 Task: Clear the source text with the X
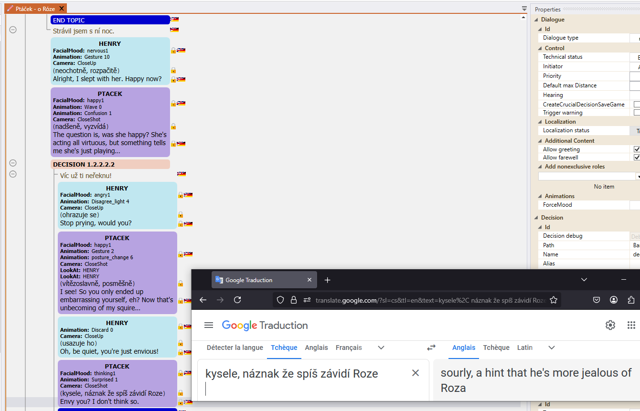(416, 373)
